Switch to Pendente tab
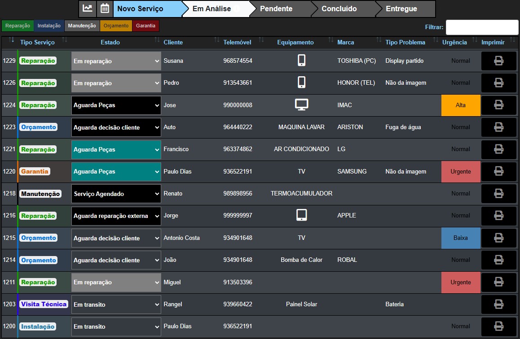Viewport: 520px width, 339px height. 280,9
